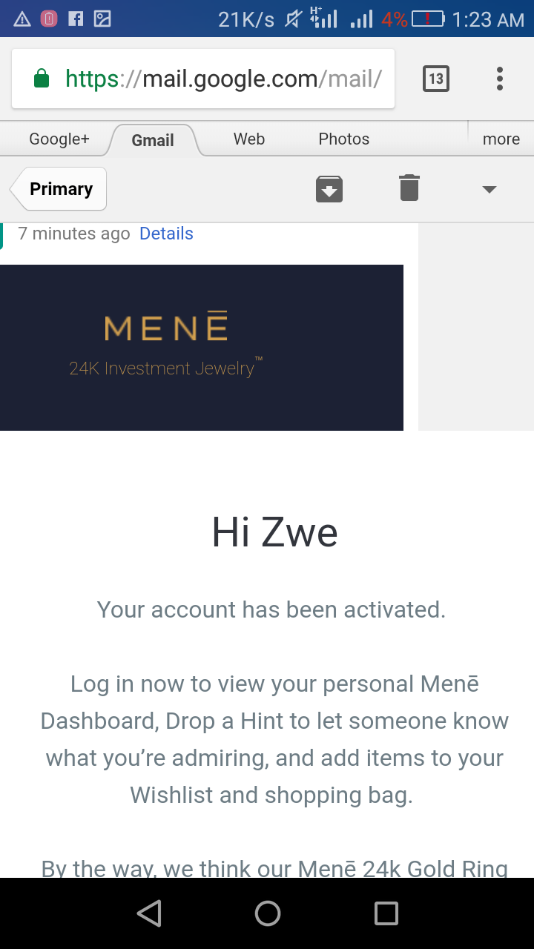The width and height of the screenshot is (534, 949).
Task: Delete the email with trash icon
Action: pyautogui.click(x=409, y=188)
